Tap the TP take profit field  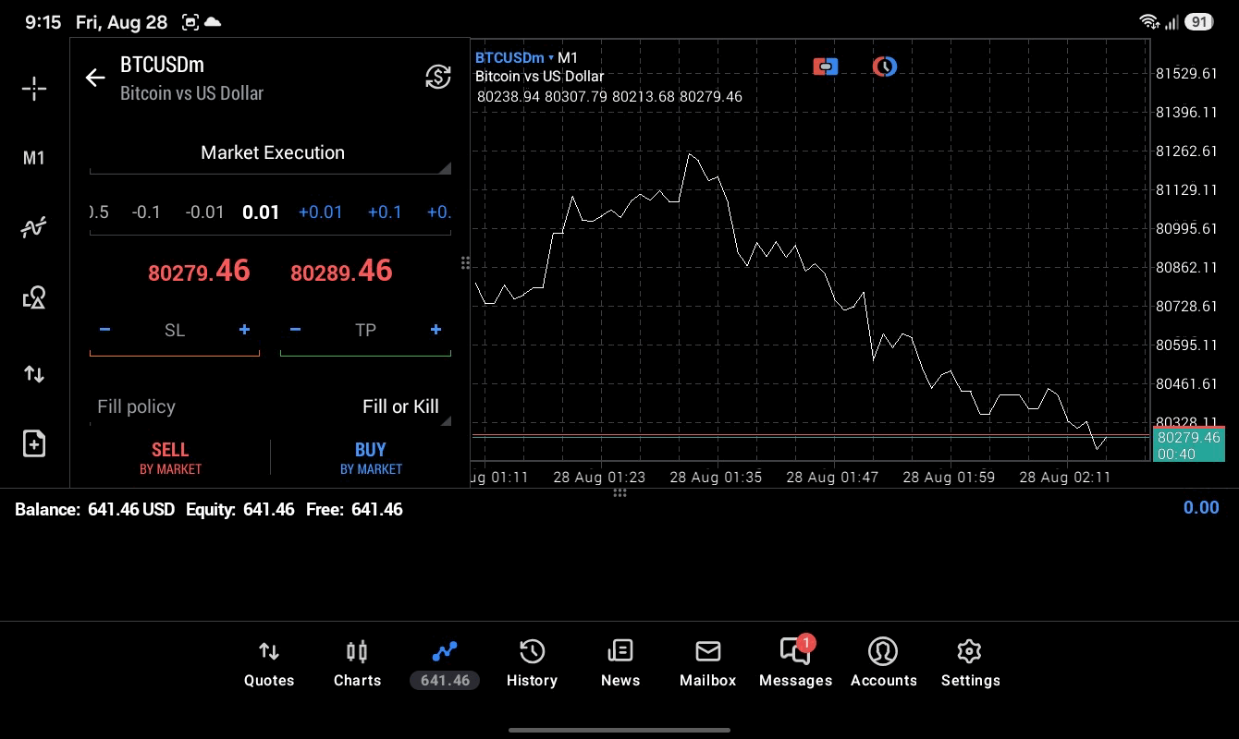tap(365, 331)
